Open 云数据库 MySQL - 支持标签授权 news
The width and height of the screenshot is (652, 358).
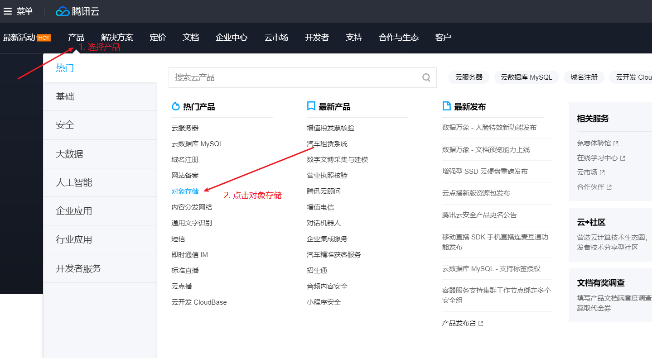[x=491, y=269]
